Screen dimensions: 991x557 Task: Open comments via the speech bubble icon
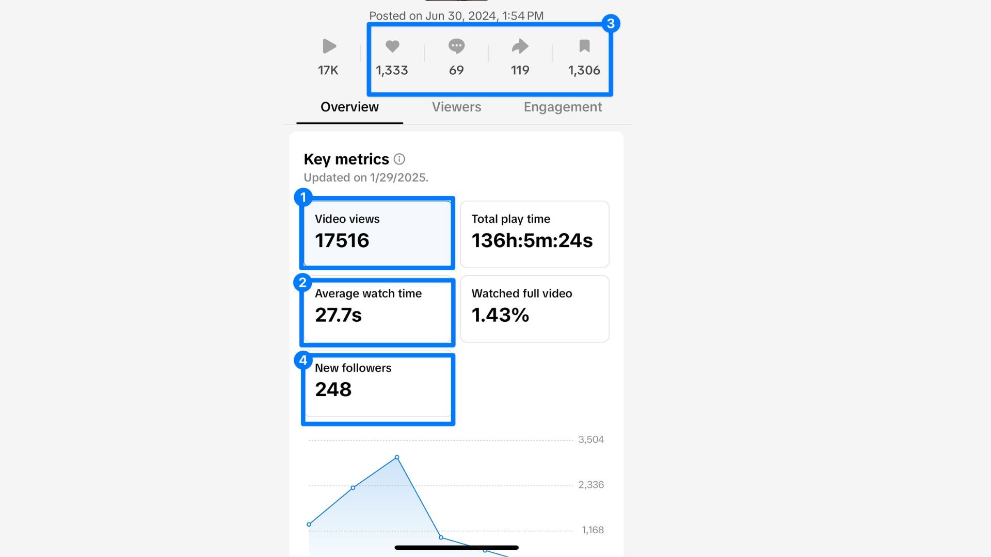[456, 46]
